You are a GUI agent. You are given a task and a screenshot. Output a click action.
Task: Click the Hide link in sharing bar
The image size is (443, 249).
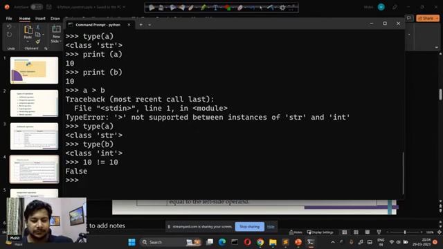point(271,226)
